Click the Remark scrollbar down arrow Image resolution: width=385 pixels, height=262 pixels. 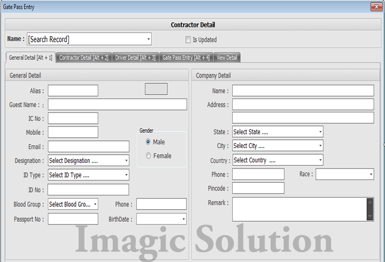click(x=370, y=216)
